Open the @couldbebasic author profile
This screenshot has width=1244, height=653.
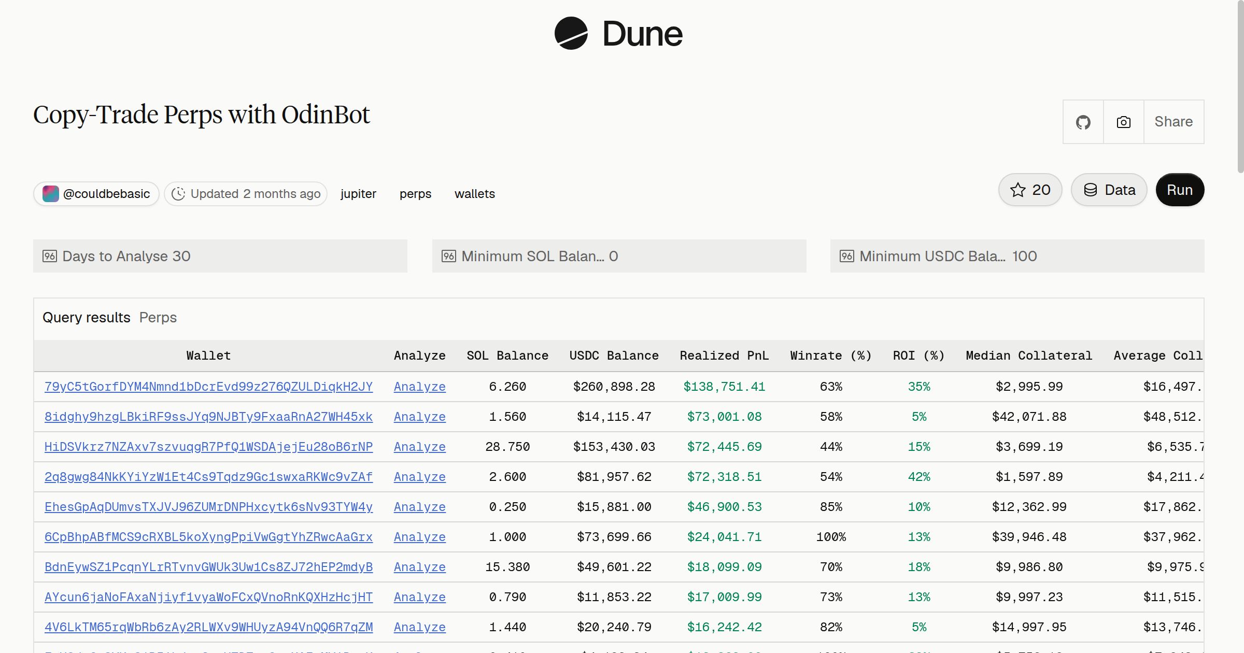click(x=96, y=194)
